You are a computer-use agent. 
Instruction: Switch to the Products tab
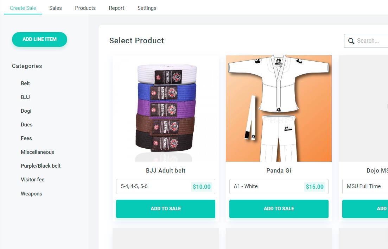coord(85,8)
